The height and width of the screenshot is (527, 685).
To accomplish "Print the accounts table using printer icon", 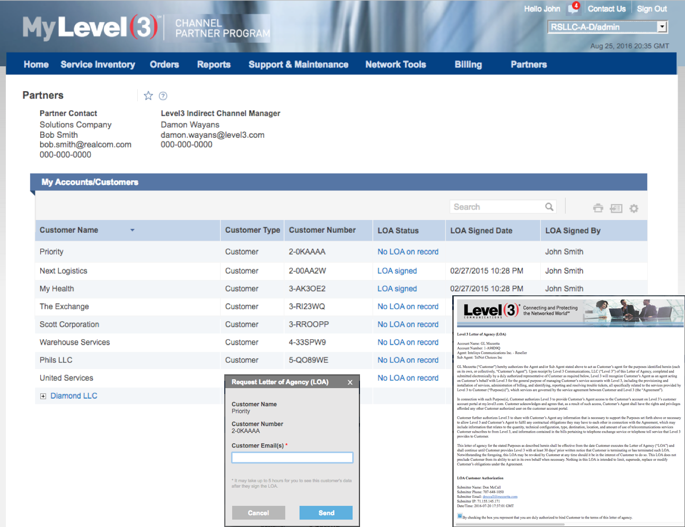I will [598, 208].
